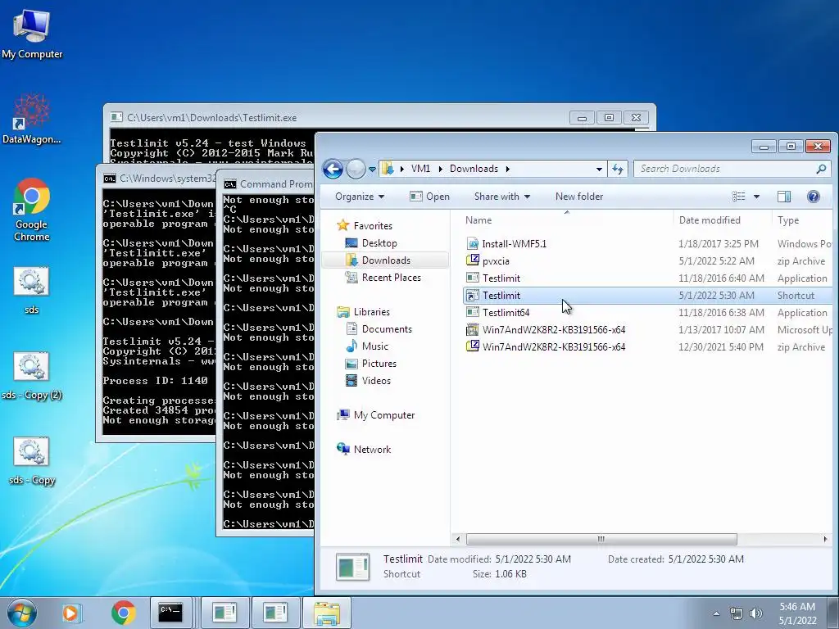Screen dimensions: 839x629
Task: Sort by the Name column header
Action: pos(567,219)
